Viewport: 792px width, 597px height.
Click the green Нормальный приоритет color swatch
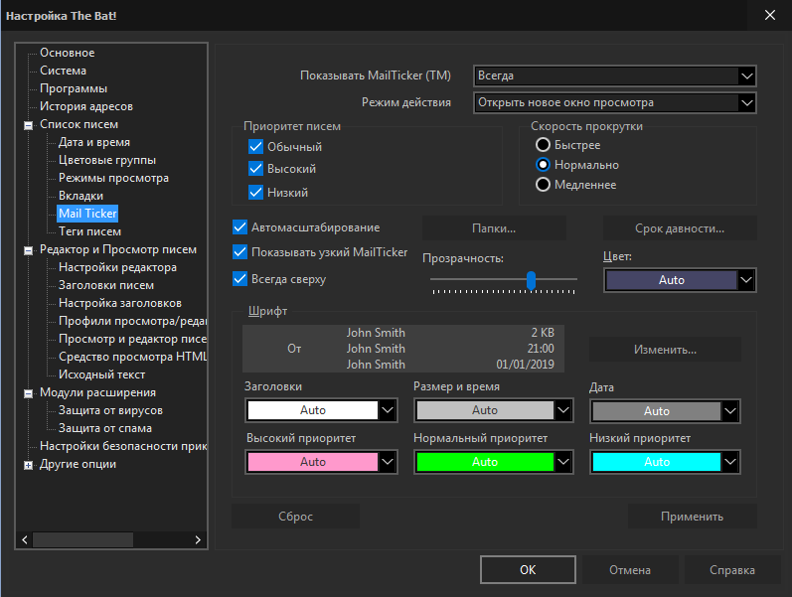click(485, 462)
